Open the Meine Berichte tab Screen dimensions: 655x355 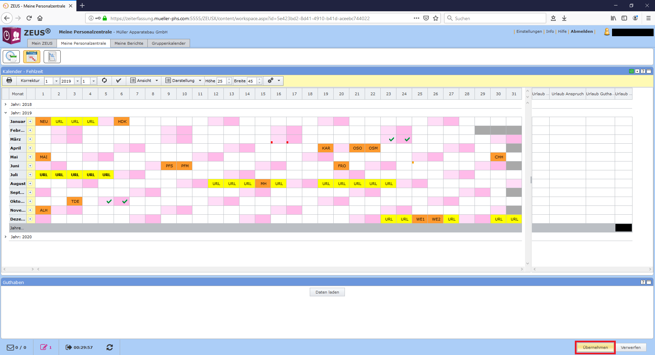129,43
